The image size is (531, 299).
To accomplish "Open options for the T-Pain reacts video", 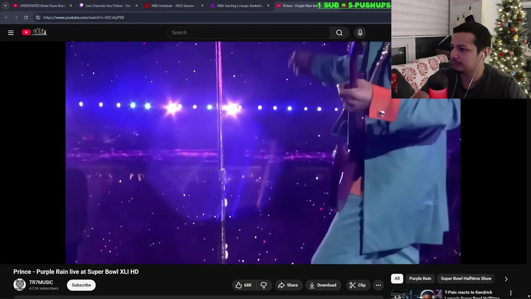I will click(511, 293).
